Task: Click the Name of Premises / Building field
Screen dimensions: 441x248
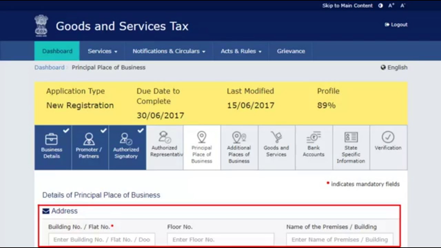Action: (340, 239)
